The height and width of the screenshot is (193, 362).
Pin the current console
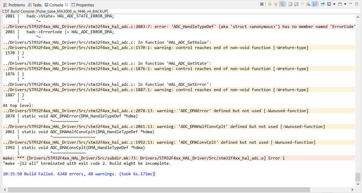[323, 4]
